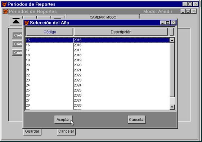Select the row with description 2020
This screenshot has width=202, height=142.
(98, 65)
